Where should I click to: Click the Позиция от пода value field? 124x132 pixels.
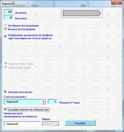tap(53, 102)
